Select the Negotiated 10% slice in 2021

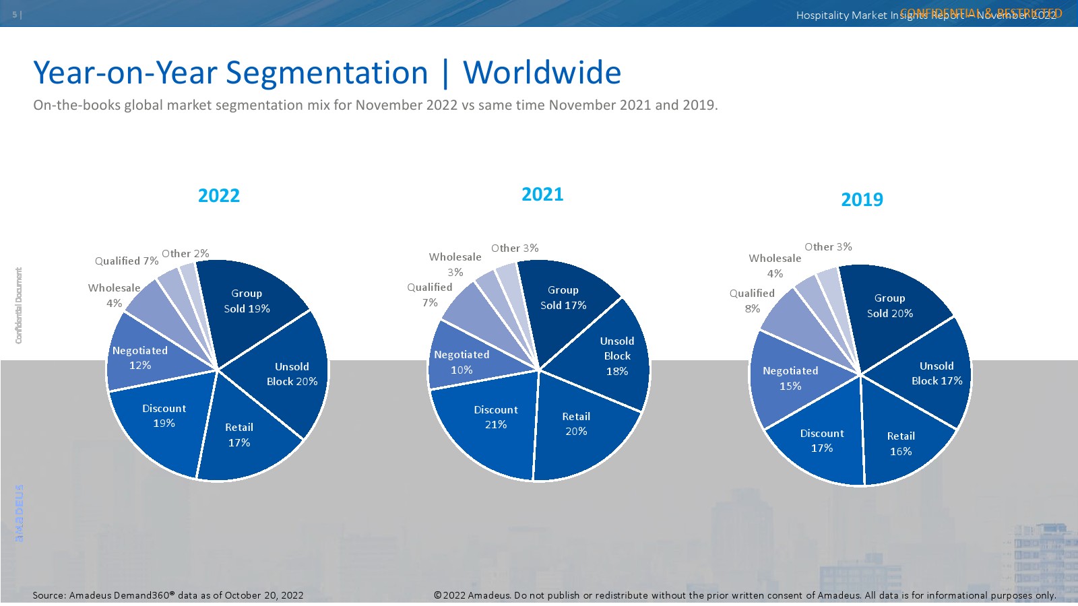pyautogui.click(x=462, y=362)
